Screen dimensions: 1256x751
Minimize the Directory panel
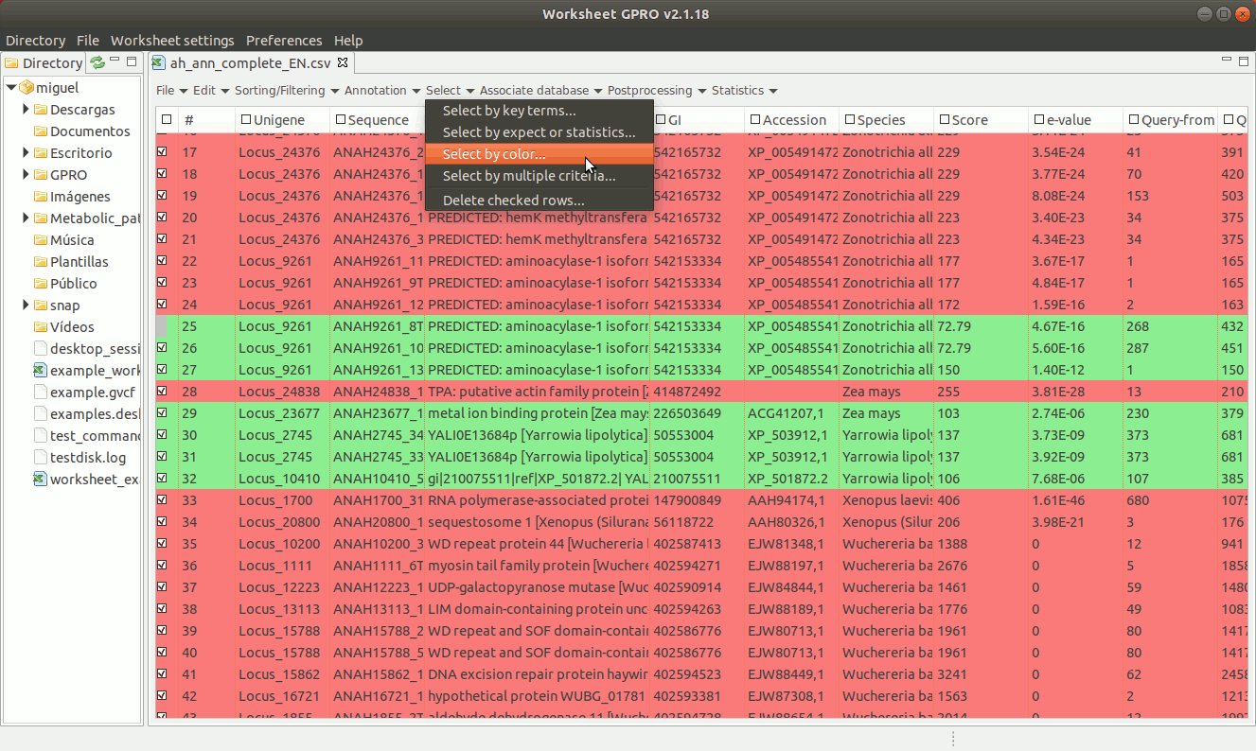(x=115, y=61)
